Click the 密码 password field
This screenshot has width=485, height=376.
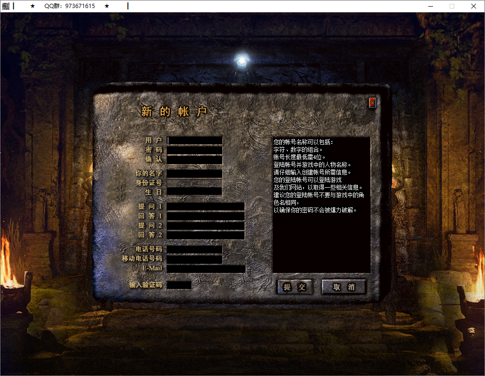point(195,150)
